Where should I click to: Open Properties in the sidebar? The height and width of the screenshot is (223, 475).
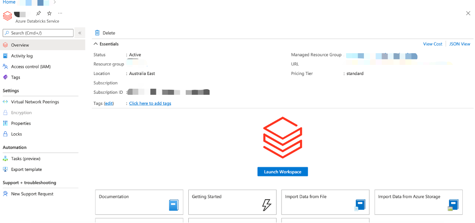tap(21, 124)
